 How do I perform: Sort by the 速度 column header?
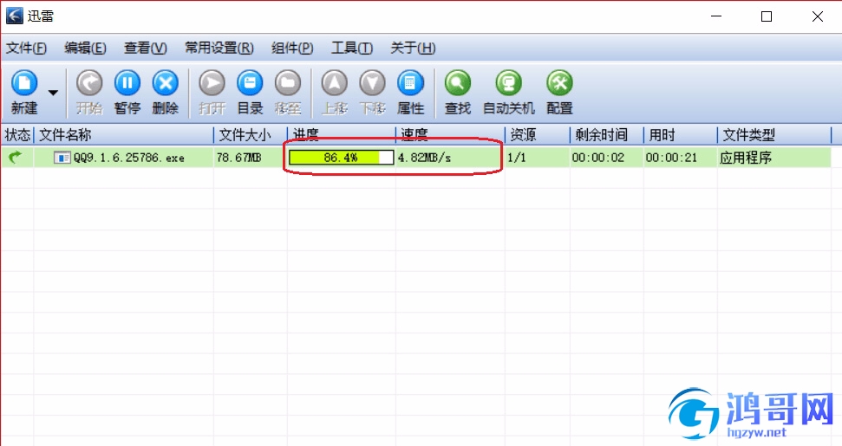(451, 134)
